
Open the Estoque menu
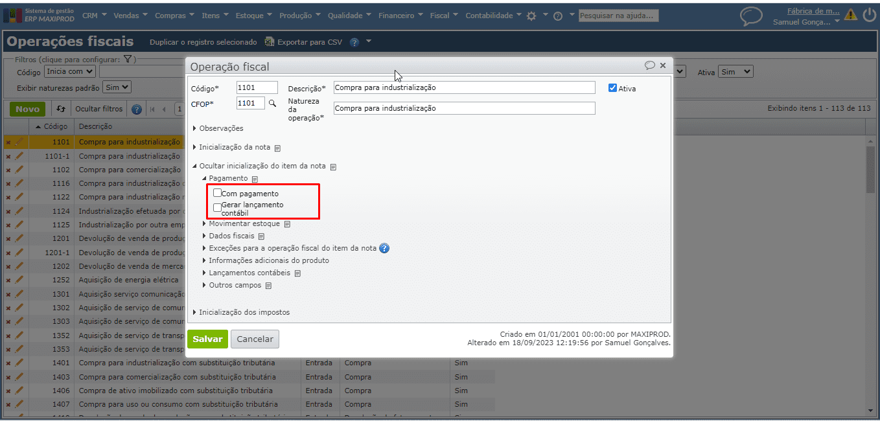pos(254,16)
